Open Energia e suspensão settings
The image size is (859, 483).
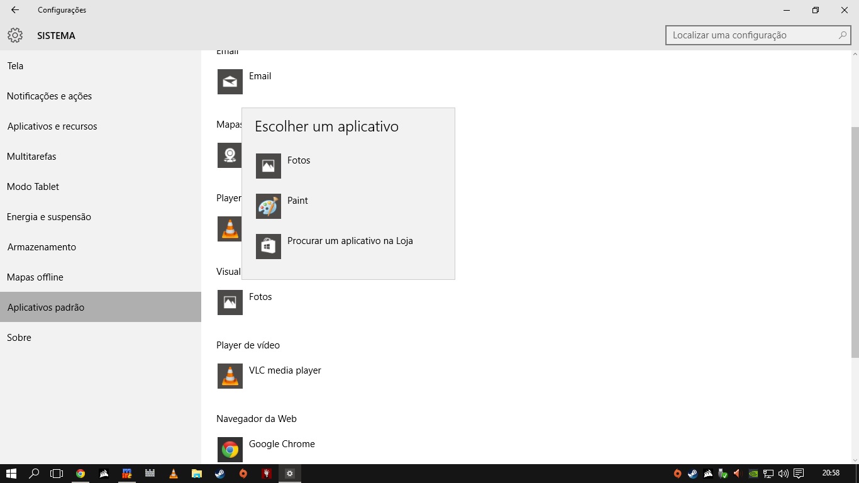coord(101,217)
